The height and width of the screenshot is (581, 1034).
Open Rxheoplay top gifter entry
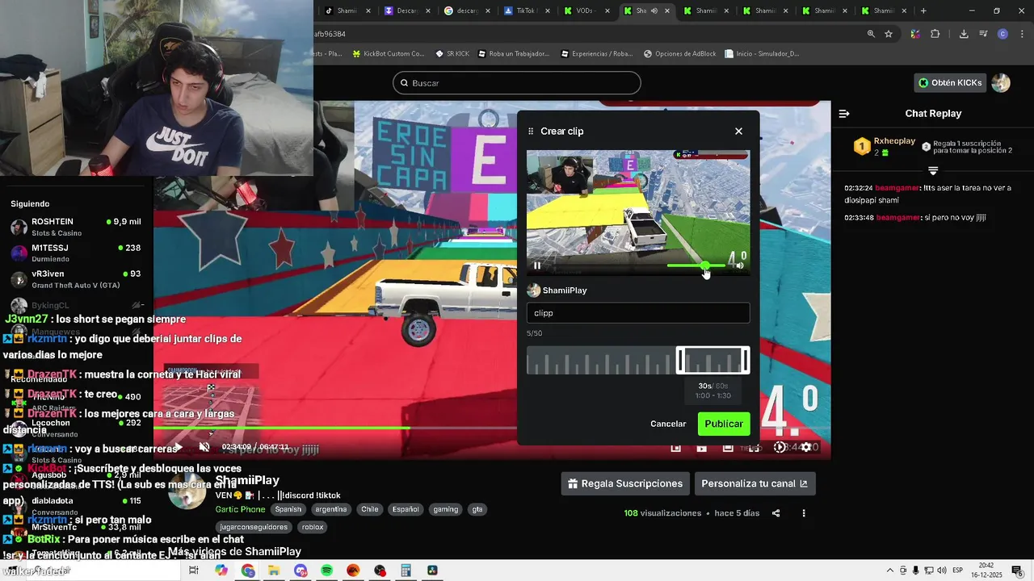[885, 147]
